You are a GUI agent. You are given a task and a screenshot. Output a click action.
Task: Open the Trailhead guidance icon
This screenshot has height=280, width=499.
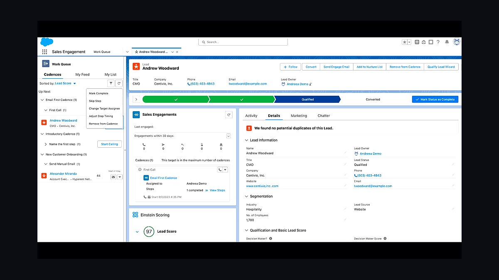(424, 42)
